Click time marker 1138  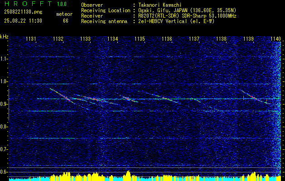(x=222, y=39)
